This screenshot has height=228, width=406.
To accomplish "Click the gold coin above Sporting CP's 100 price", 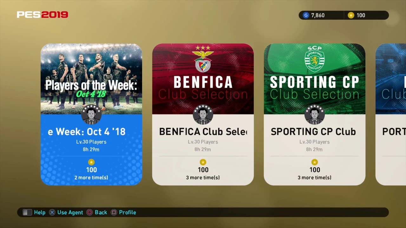I will 315,162.
